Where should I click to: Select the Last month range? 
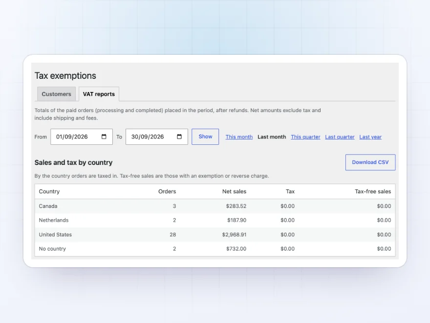[272, 137]
